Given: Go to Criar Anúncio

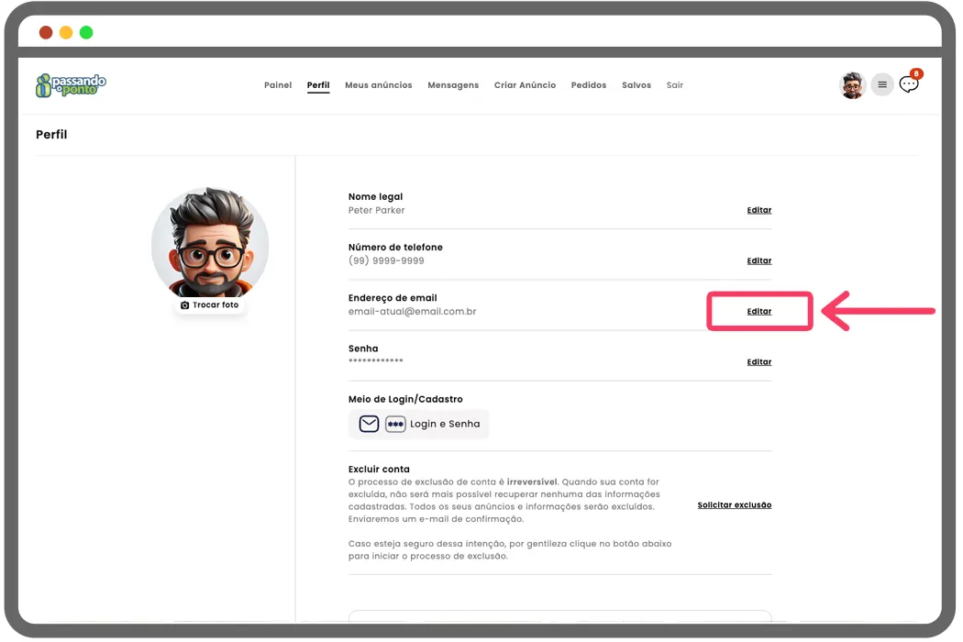Looking at the screenshot, I should tap(525, 85).
